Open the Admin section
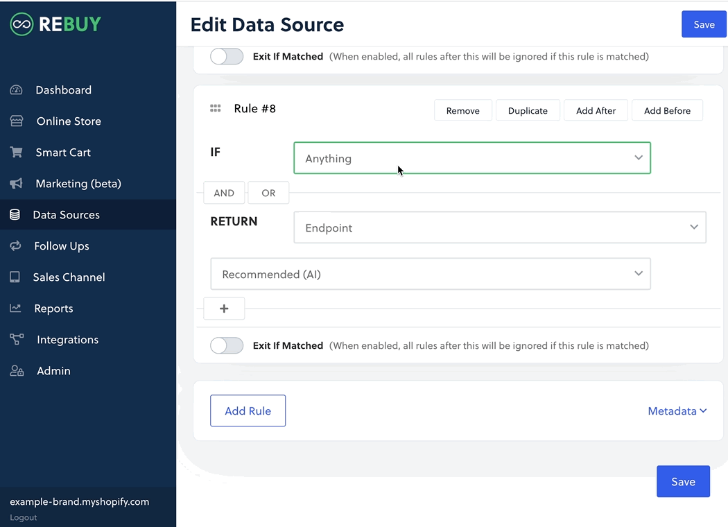This screenshot has height=527, width=728. click(54, 370)
